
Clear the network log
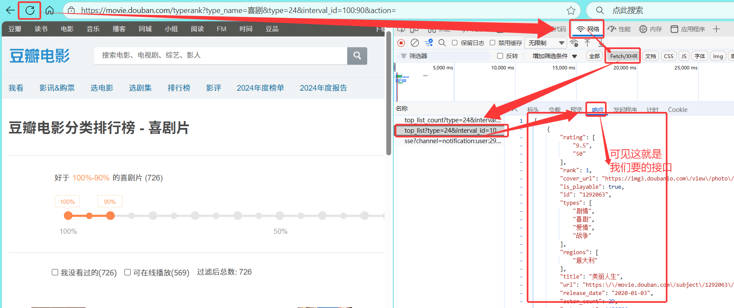(415, 43)
